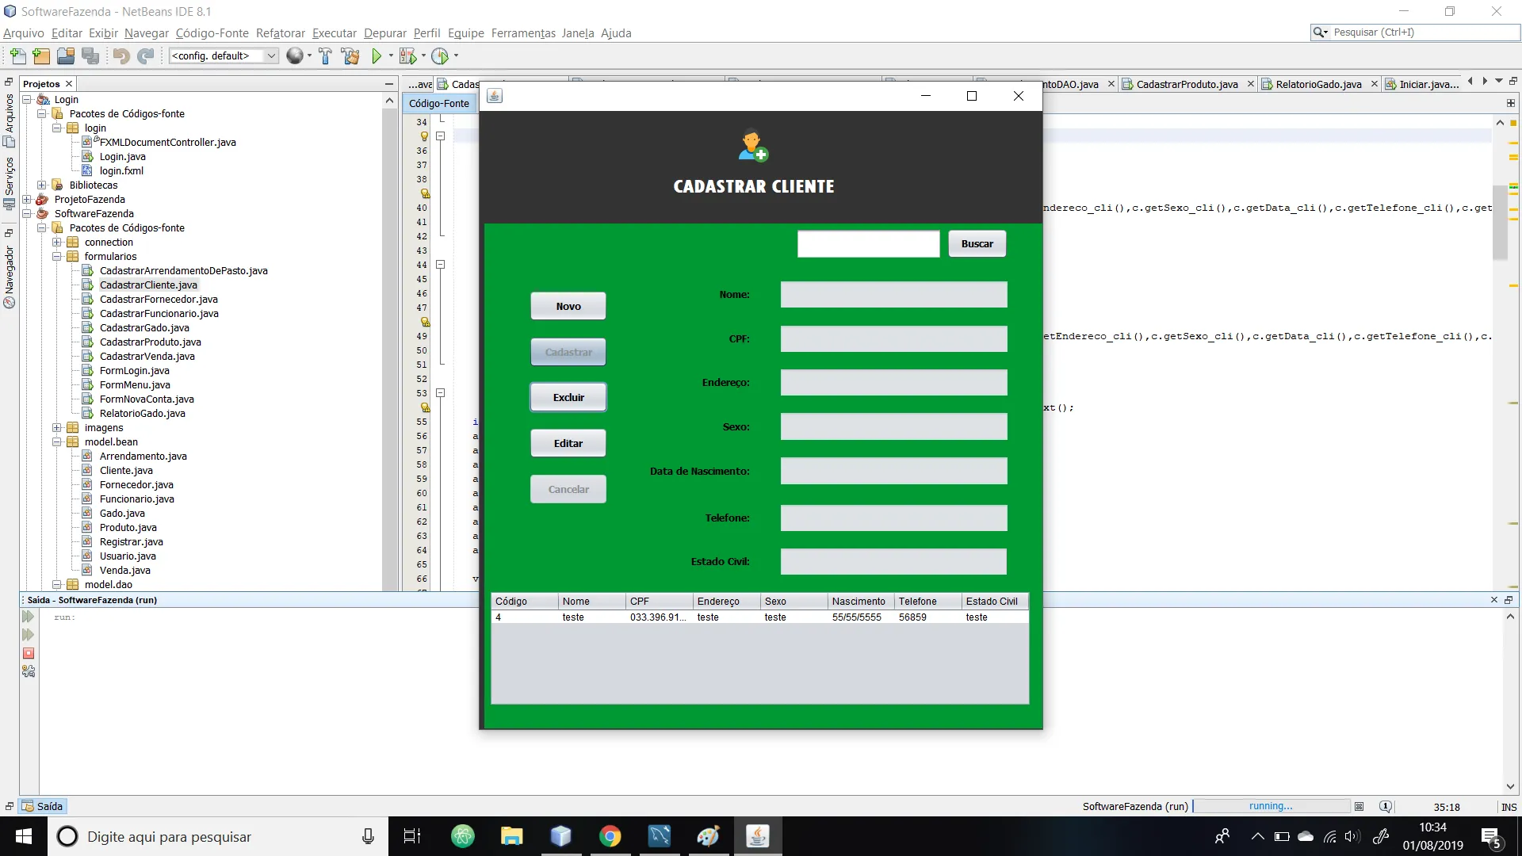Stop the run with red output button
The image size is (1522, 856).
click(x=29, y=653)
